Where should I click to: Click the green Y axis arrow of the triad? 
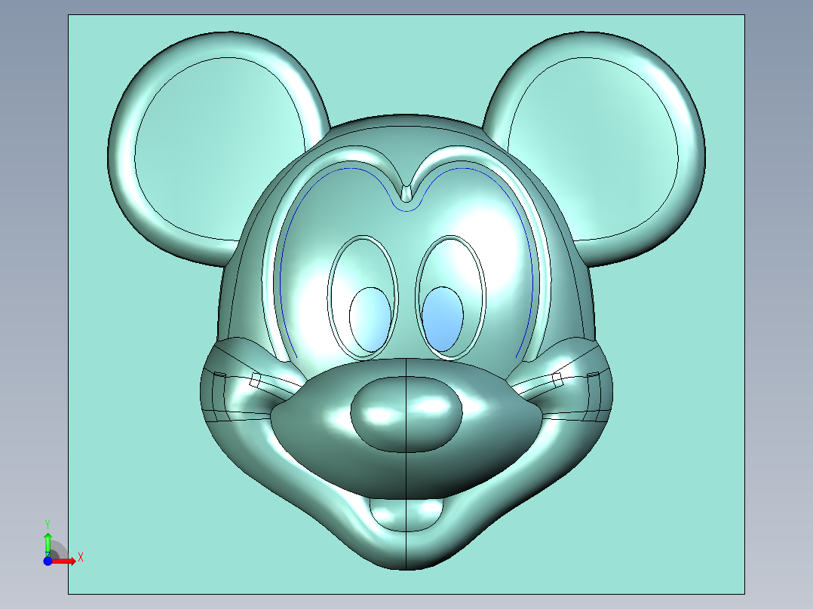click(x=48, y=543)
